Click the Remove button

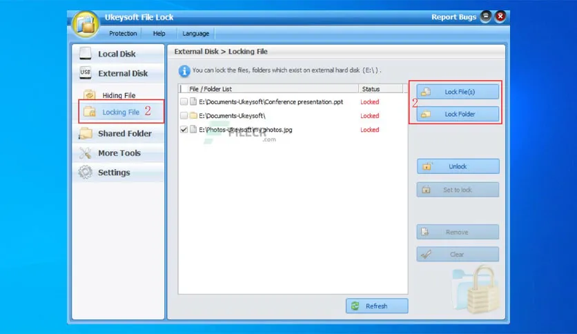(458, 232)
